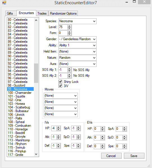Select 113 - Marshtomp entry
152x168 pixels.
[x=21, y=140]
